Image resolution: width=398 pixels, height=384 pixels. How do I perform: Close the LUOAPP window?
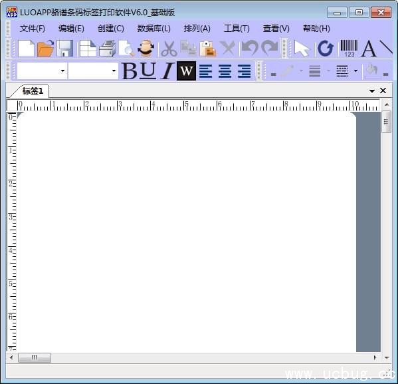click(381, 13)
